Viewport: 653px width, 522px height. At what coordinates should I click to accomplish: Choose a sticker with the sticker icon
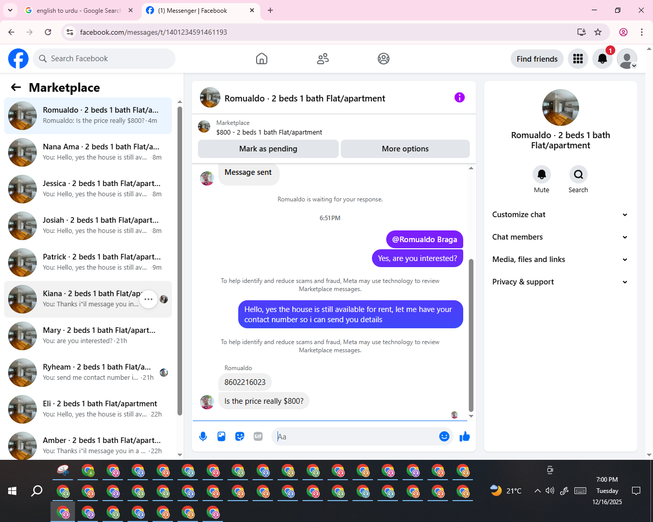(x=240, y=436)
